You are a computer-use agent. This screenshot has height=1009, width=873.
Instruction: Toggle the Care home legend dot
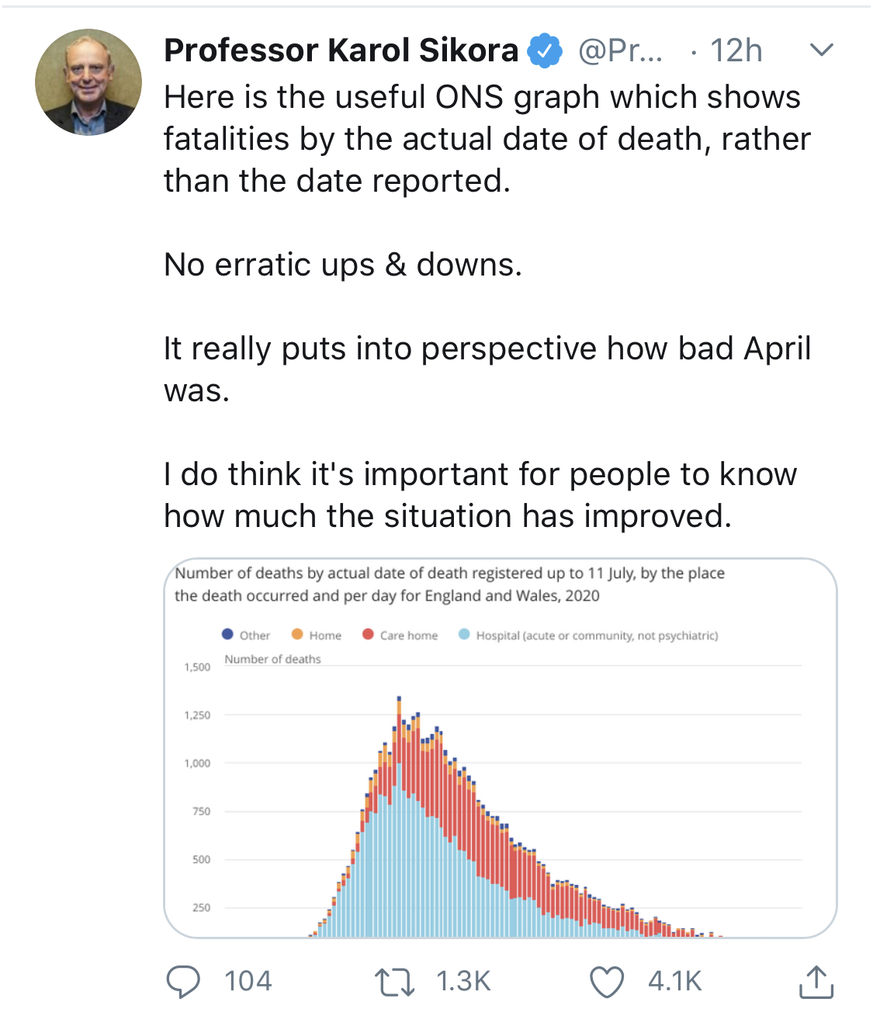(369, 634)
